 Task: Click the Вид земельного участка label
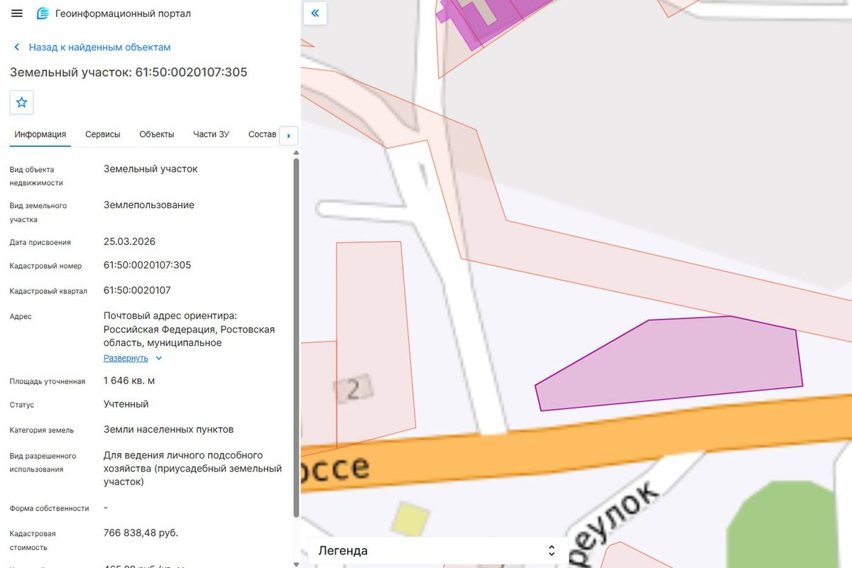point(38,212)
